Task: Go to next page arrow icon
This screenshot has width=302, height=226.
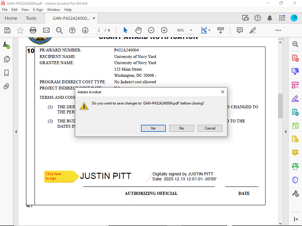Action: pos(85,30)
